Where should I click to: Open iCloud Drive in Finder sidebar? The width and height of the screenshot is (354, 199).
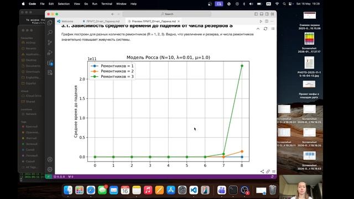tap(32, 96)
